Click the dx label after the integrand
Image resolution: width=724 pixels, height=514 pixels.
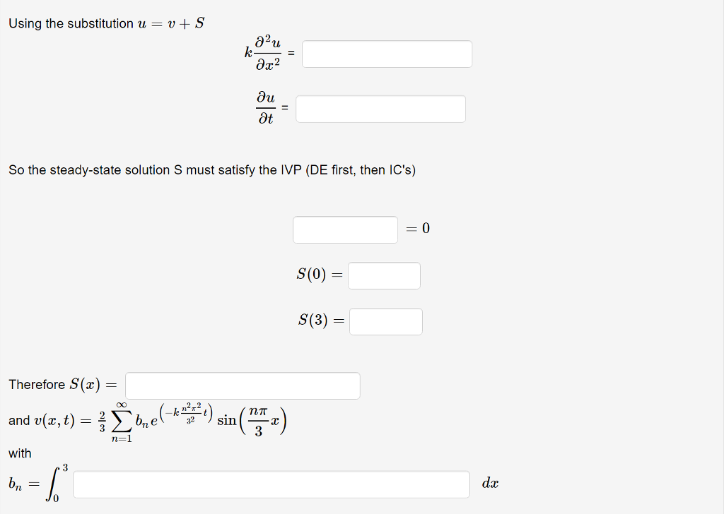[489, 484]
